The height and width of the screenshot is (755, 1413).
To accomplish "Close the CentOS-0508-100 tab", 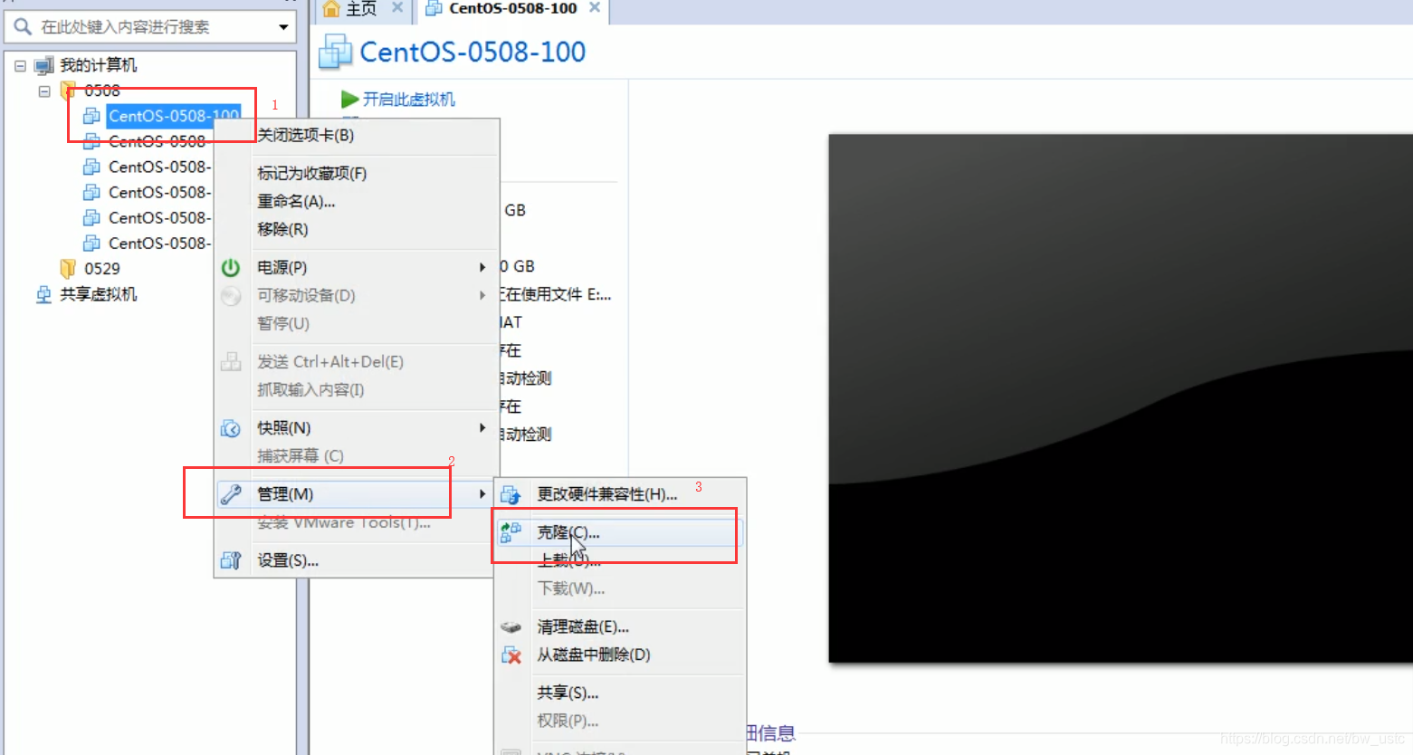I will click(595, 7).
